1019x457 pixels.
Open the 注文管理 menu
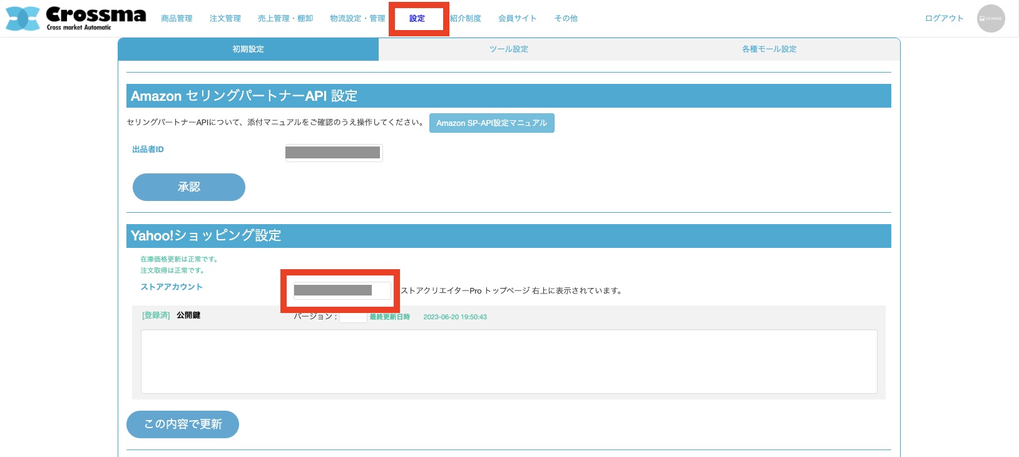coord(225,18)
